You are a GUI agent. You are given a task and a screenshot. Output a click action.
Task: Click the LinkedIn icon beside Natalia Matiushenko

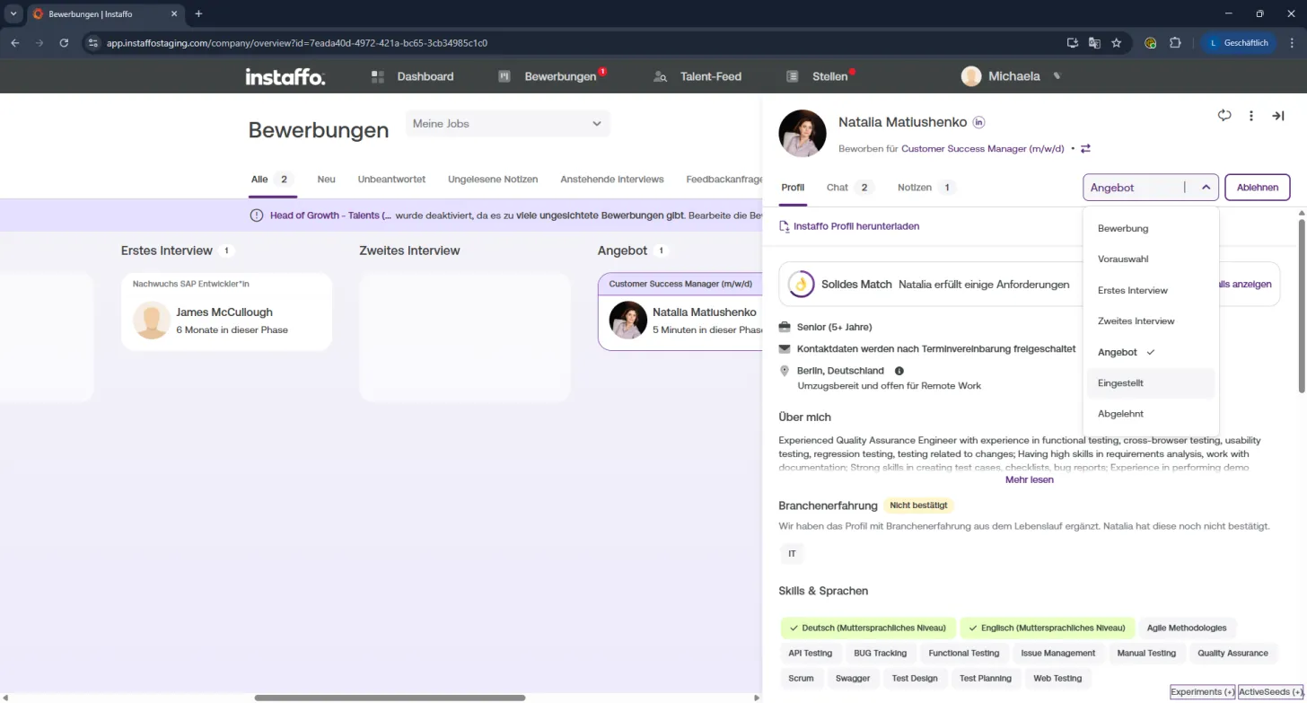[x=978, y=122]
